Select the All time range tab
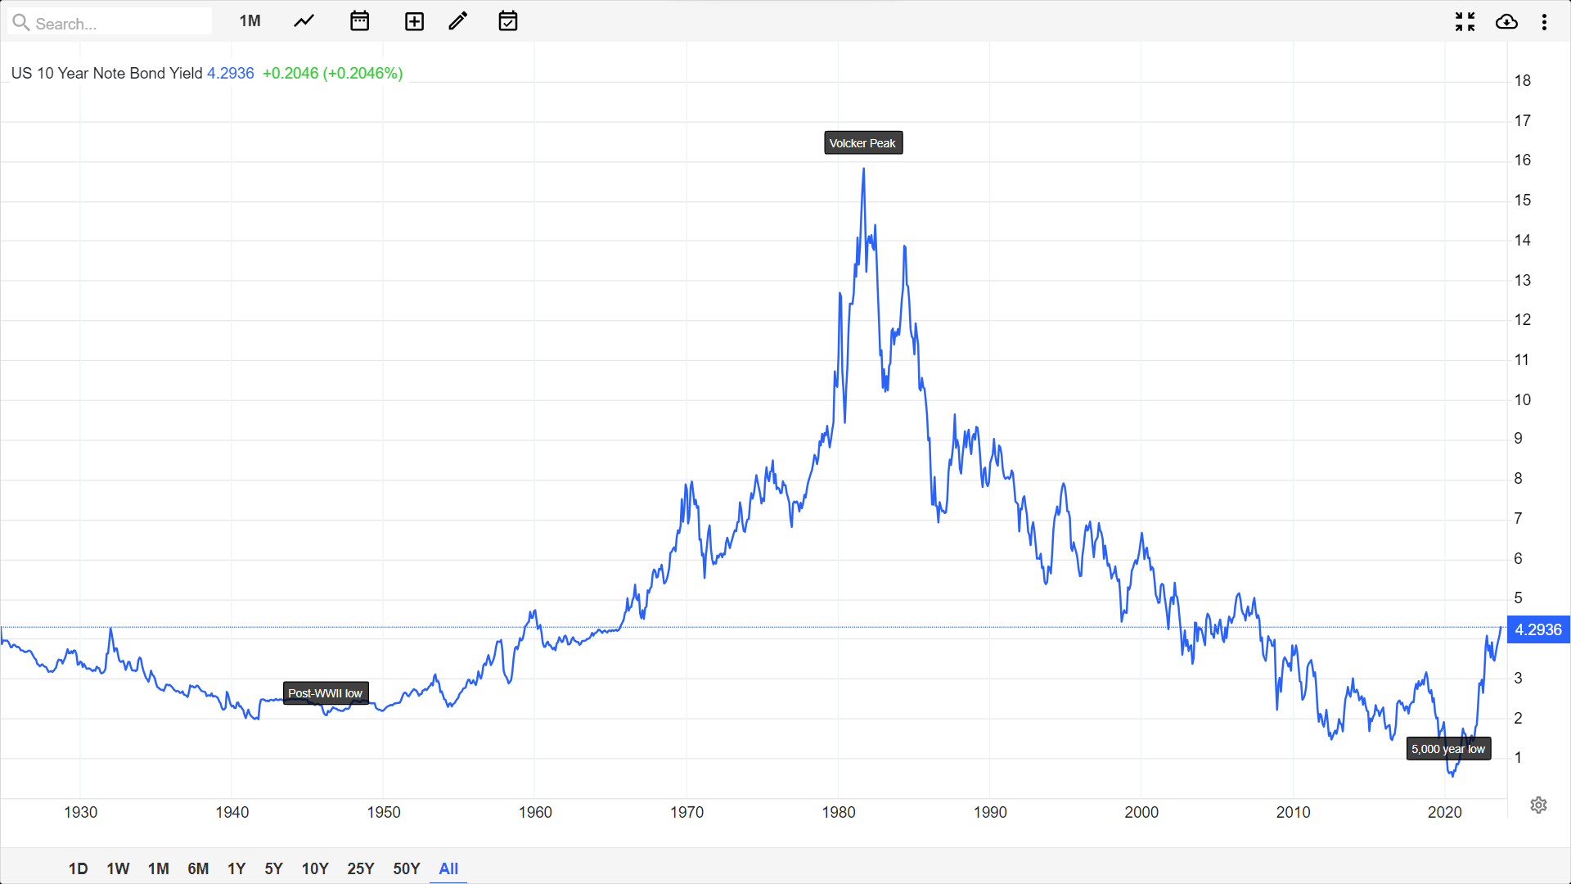 tap(448, 868)
